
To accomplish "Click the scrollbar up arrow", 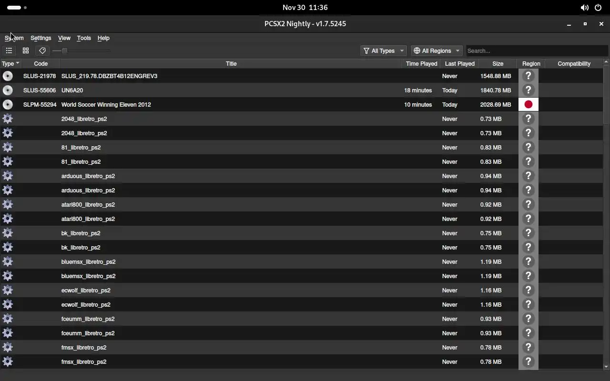I will point(606,62).
